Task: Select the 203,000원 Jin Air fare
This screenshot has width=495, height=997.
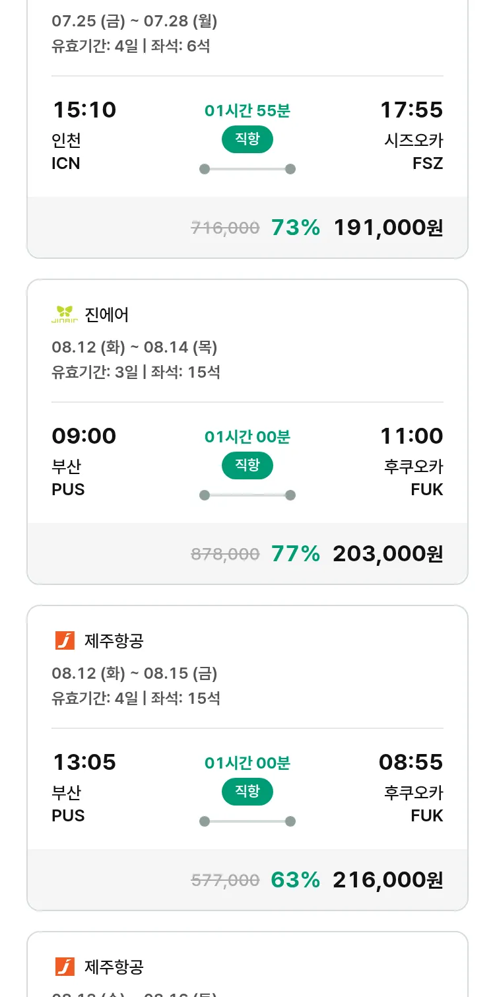Action: 388,554
